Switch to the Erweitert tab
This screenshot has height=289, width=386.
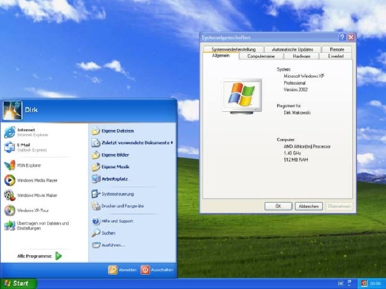[x=336, y=56]
